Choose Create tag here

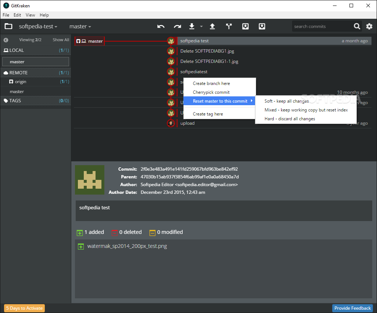[219, 114]
